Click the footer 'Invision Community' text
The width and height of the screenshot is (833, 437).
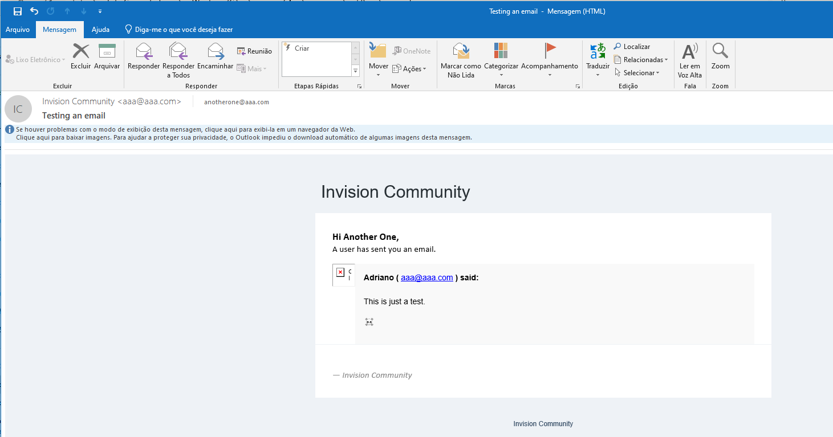click(x=543, y=424)
